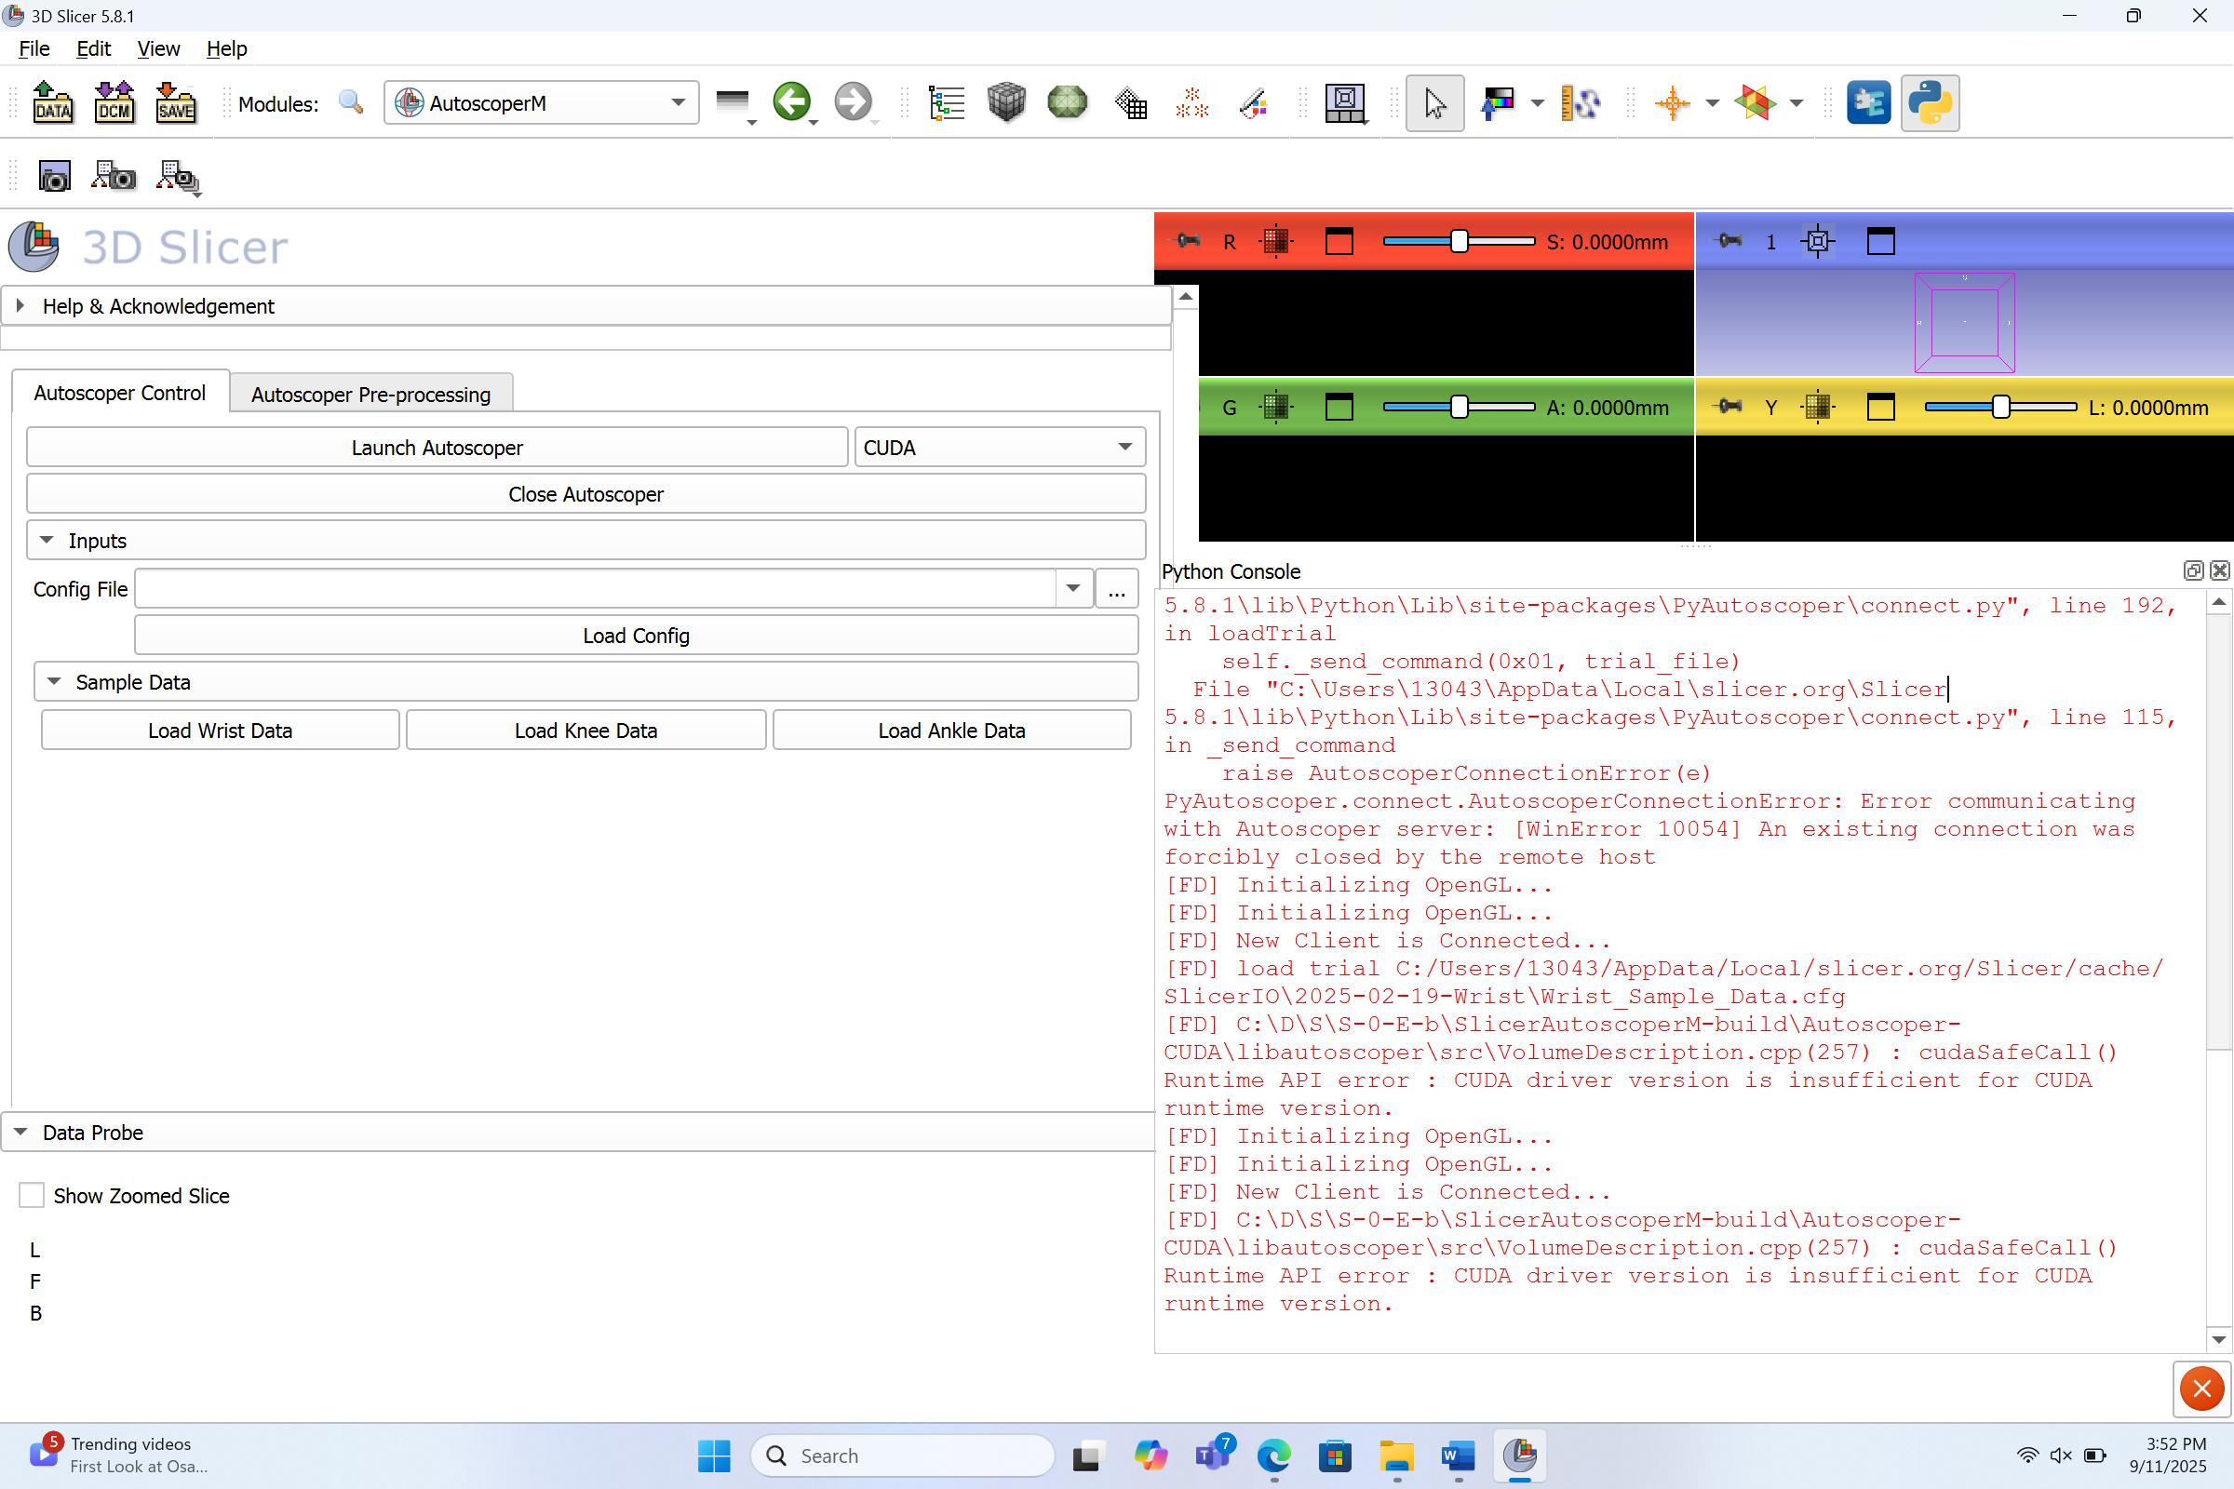Click the Load DICOM data icon

114,102
